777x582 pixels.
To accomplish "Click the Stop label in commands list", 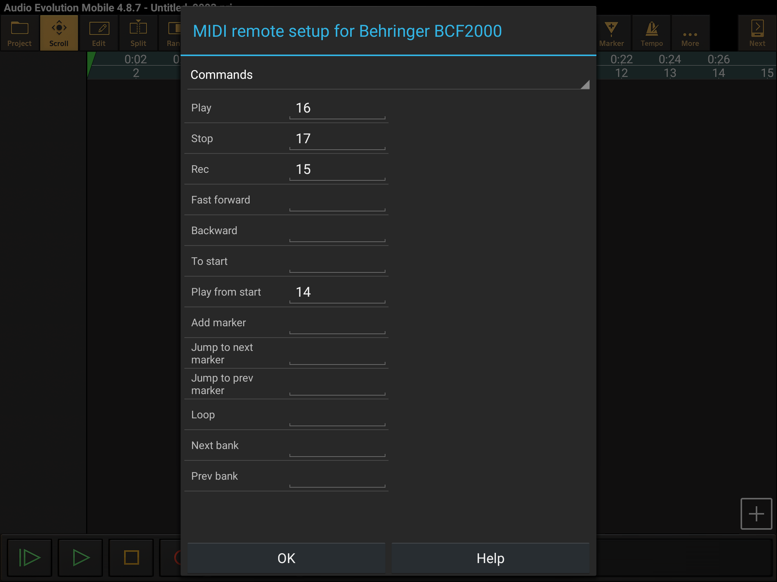I will point(202,139).
